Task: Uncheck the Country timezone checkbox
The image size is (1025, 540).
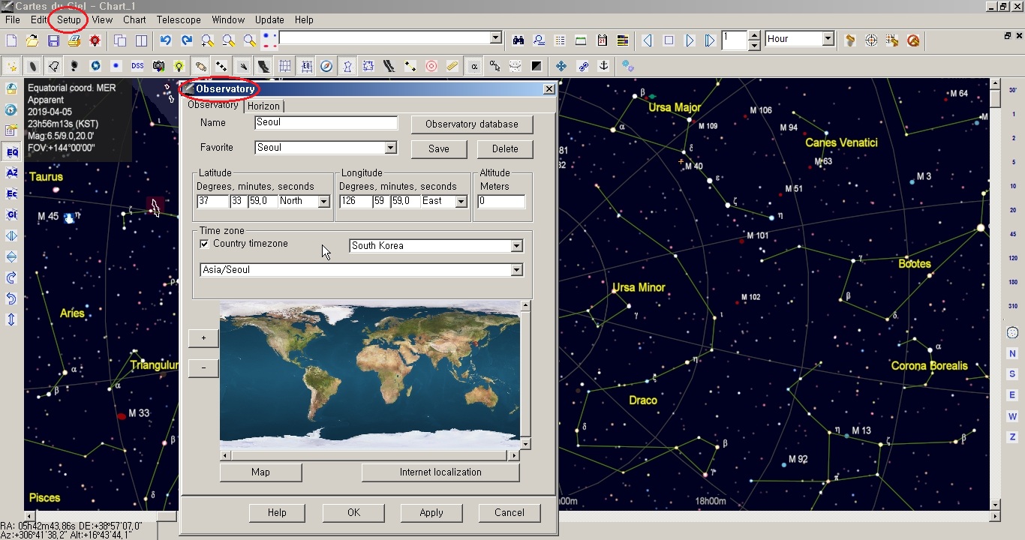Action: [204, 244]
